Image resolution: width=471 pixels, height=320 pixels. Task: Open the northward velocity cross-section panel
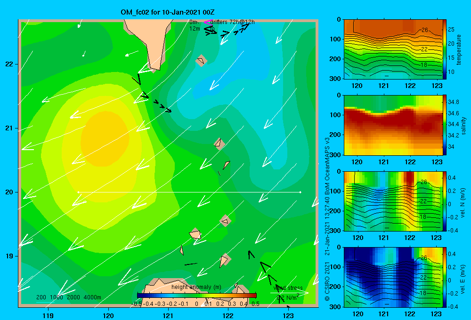393,201
